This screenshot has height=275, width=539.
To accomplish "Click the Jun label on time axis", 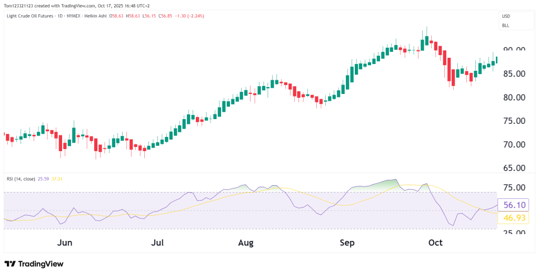I will 64,243.
